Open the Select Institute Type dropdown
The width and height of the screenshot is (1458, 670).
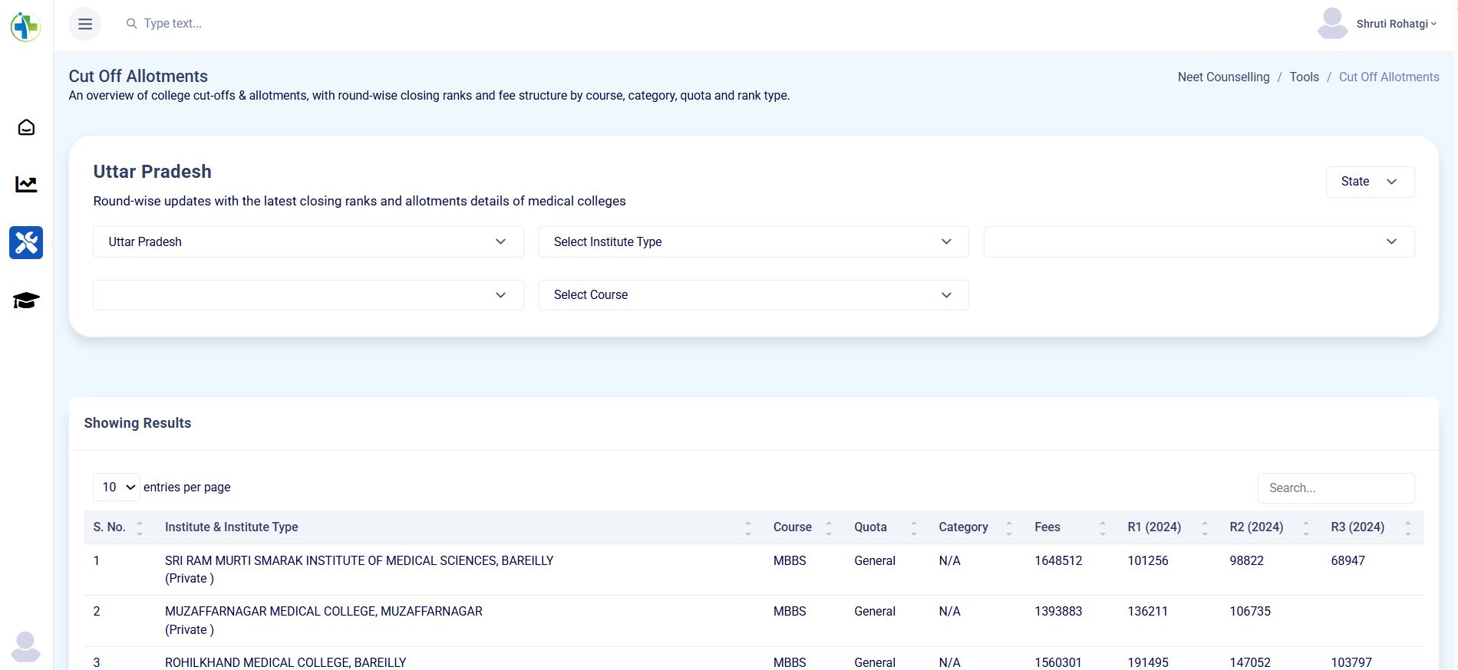click(754, 241)
